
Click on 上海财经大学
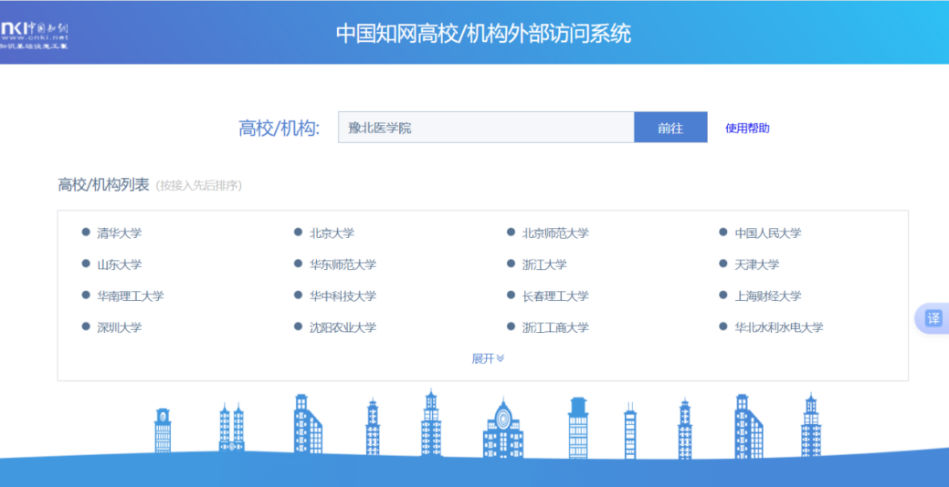767,296
